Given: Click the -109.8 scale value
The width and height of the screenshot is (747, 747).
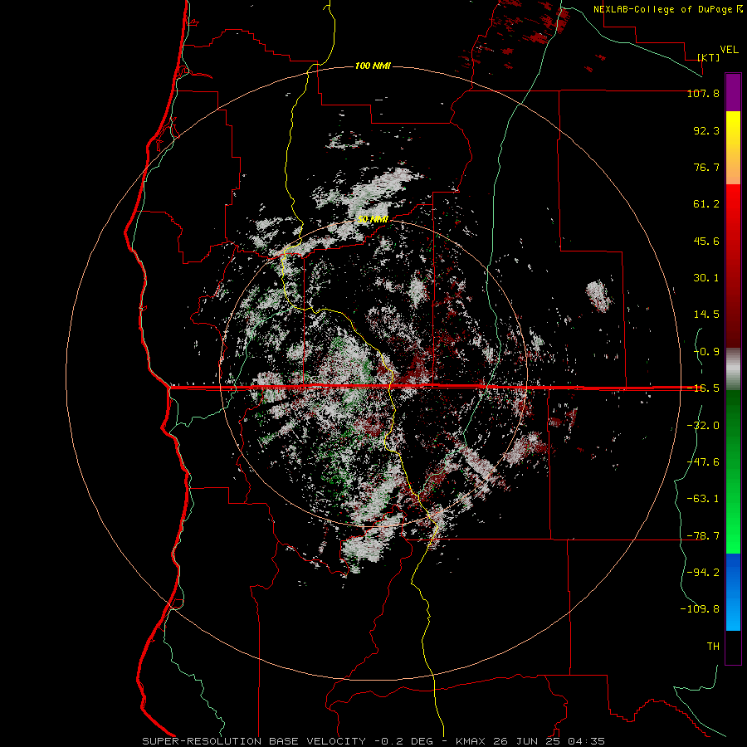Looking at the screenshot, I should pyautogui.click(x=700, y=609).
